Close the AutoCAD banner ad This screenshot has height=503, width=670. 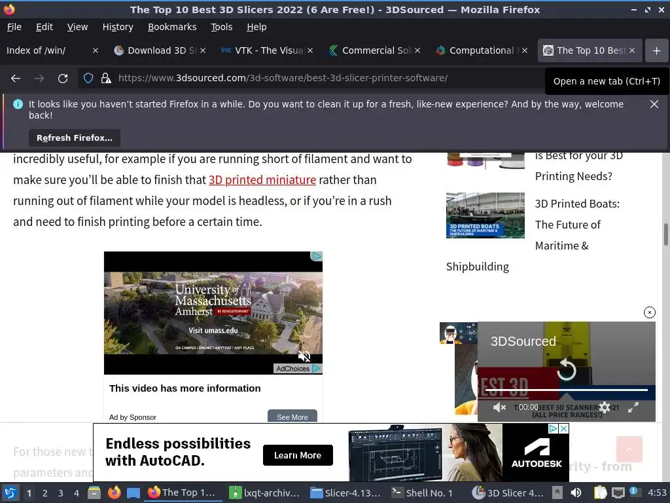click(564, 428)
